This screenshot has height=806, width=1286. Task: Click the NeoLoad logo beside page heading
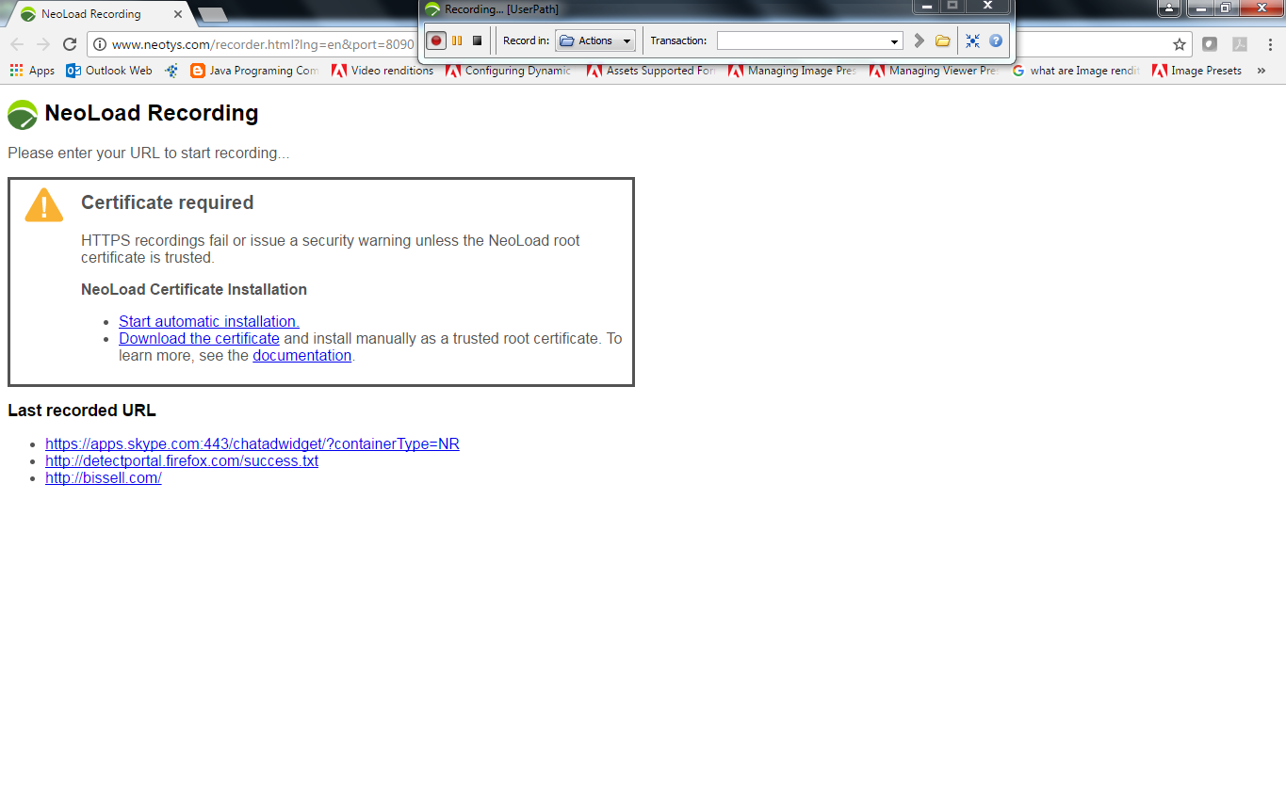23,114
